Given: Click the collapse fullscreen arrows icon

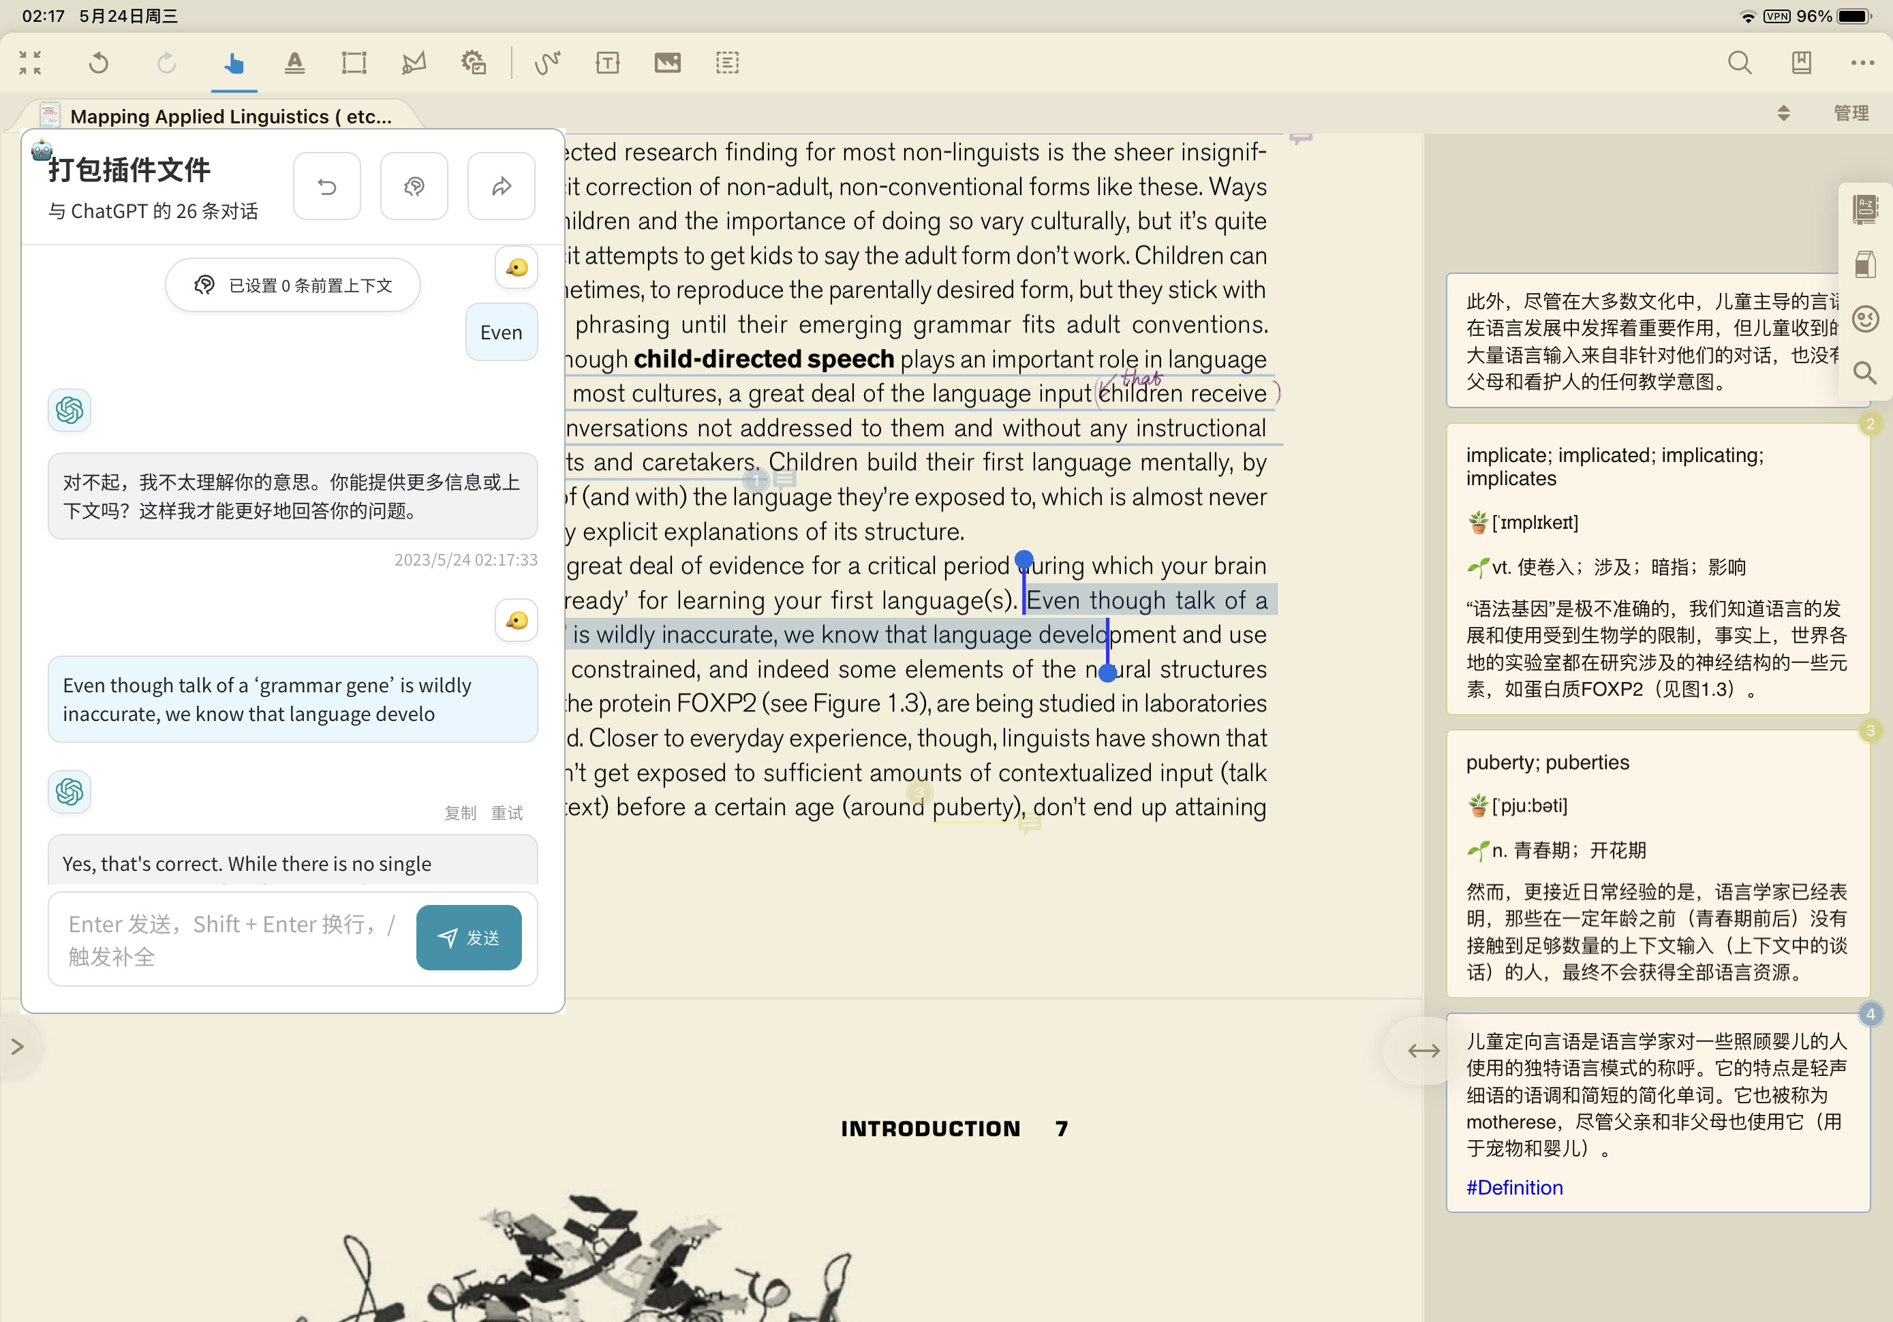Looking at the screenshot, I should coord(31,63).
